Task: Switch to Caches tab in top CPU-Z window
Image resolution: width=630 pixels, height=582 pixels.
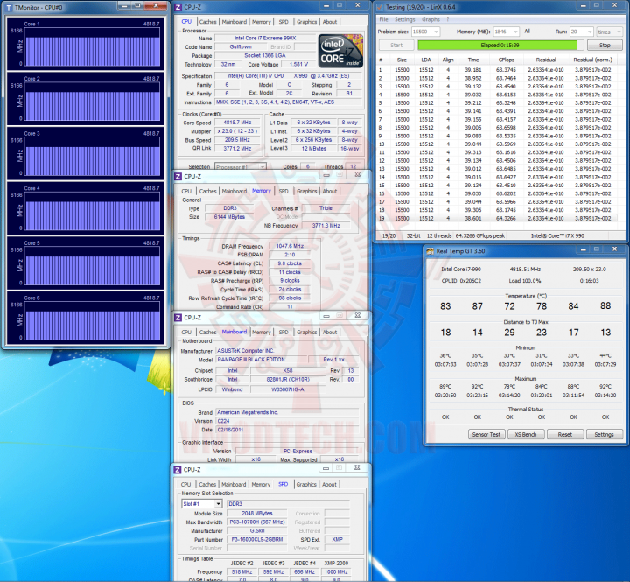Action: point(207,22)
